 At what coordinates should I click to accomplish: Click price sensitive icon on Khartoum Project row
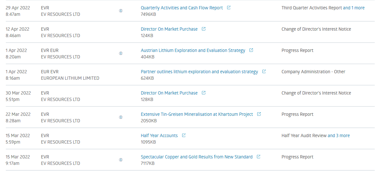(121, 117)
